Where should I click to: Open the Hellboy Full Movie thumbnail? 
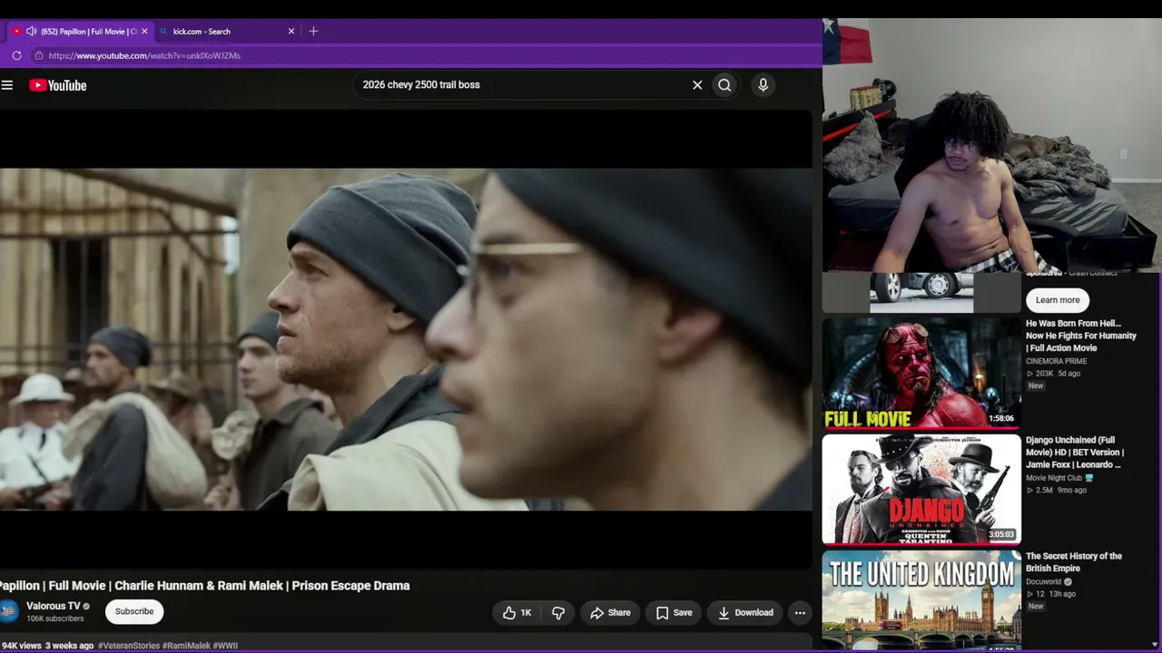click(x=921, y=373)
